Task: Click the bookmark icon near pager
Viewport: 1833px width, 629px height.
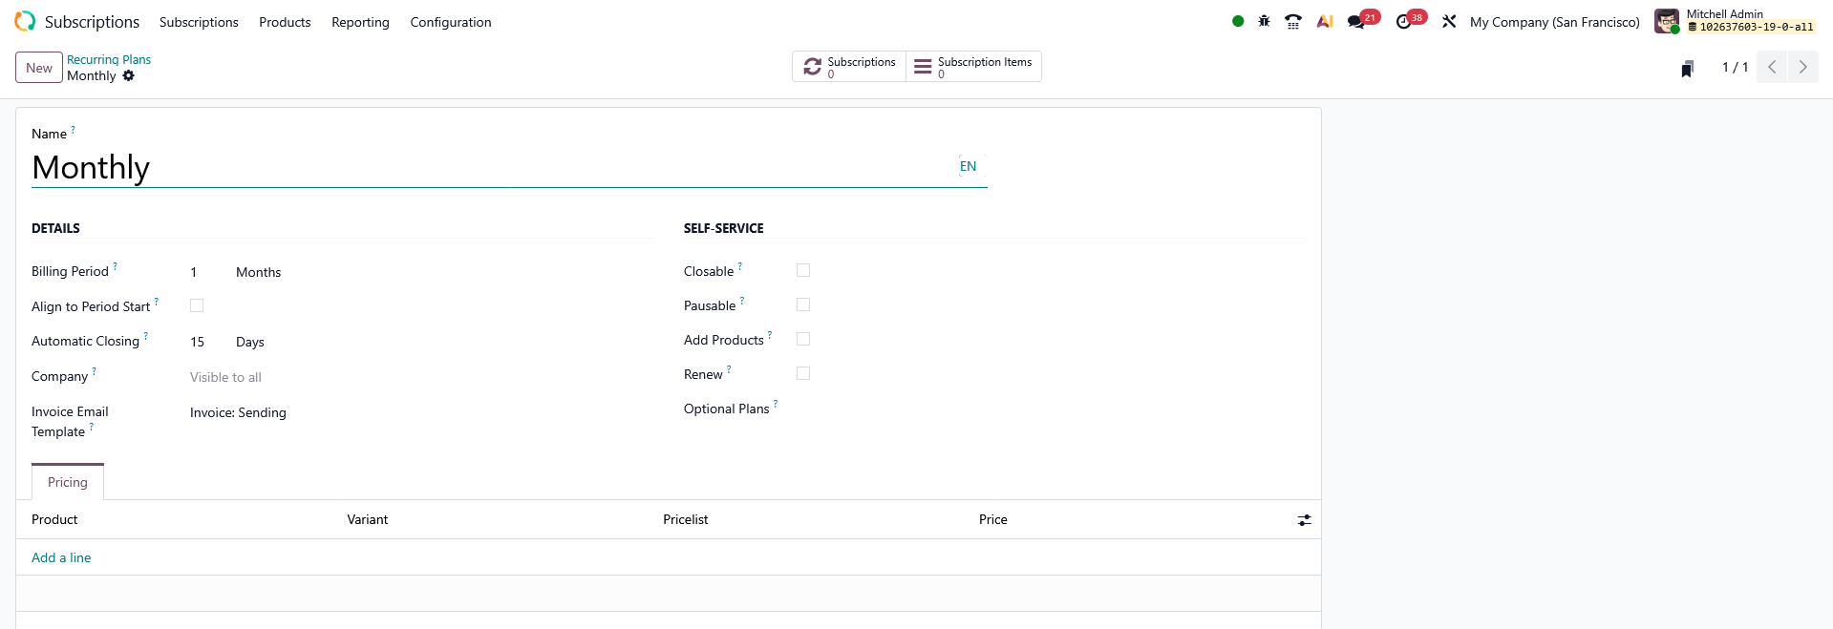Action: pyautogui.click(x=1688, y=68)
